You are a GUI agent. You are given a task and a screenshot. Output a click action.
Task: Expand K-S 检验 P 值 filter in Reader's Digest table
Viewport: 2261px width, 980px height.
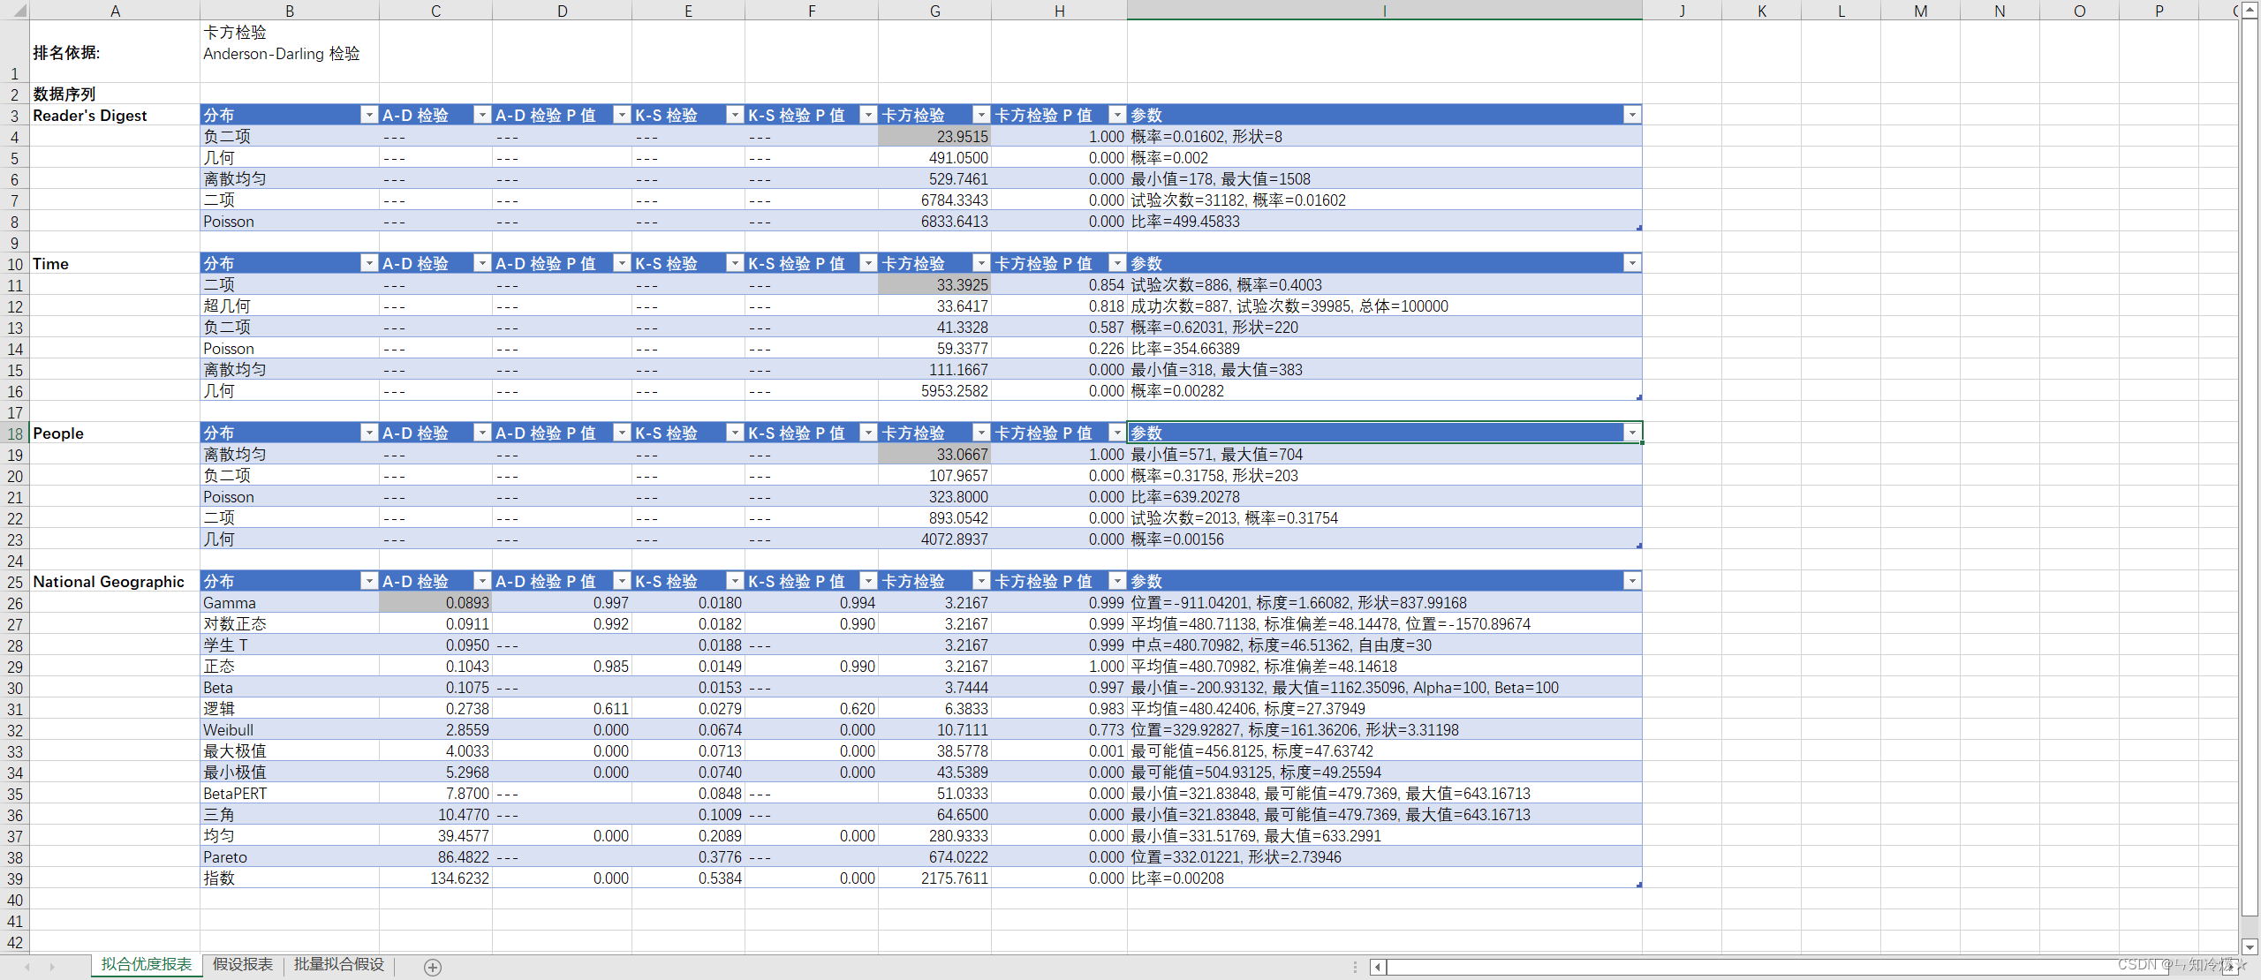click(867, 115)
